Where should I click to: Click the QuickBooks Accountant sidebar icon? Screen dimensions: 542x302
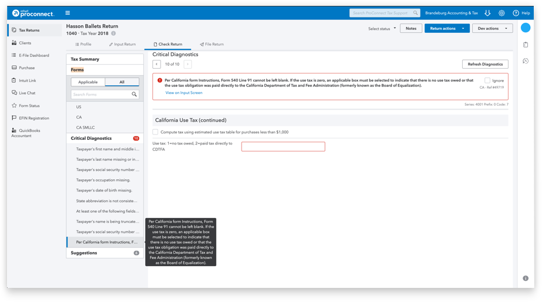14,130
